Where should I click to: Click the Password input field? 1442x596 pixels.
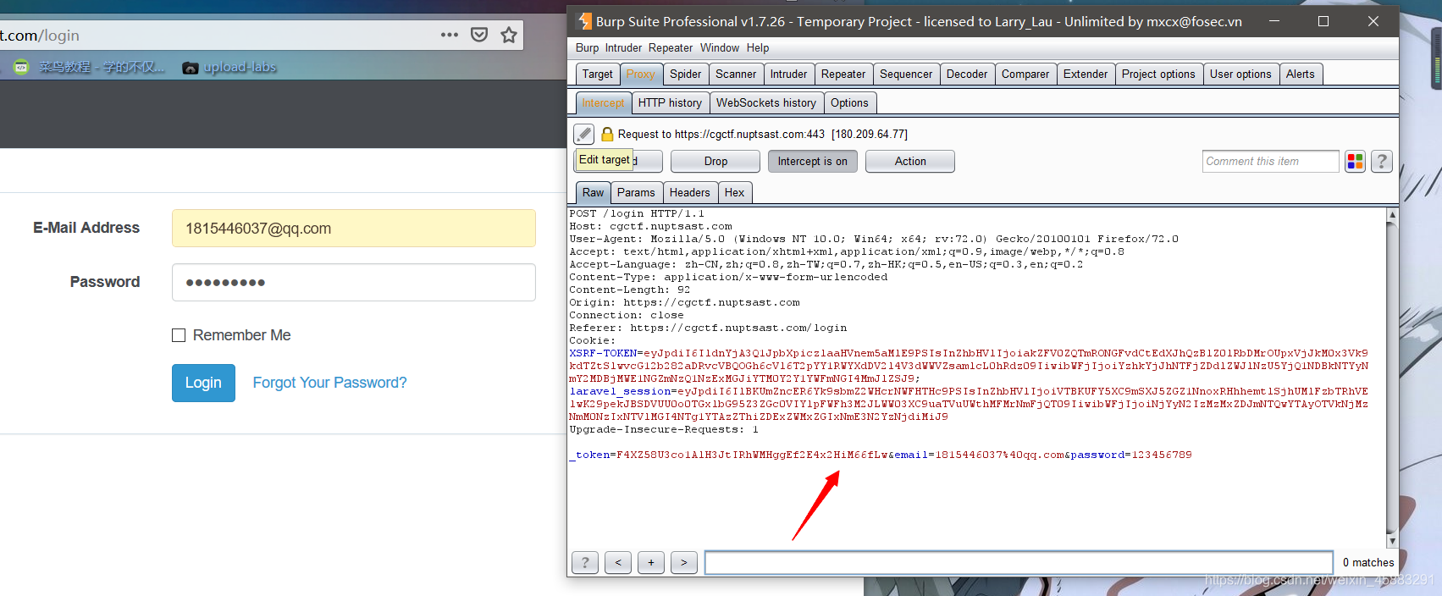(x=354, y=283)
